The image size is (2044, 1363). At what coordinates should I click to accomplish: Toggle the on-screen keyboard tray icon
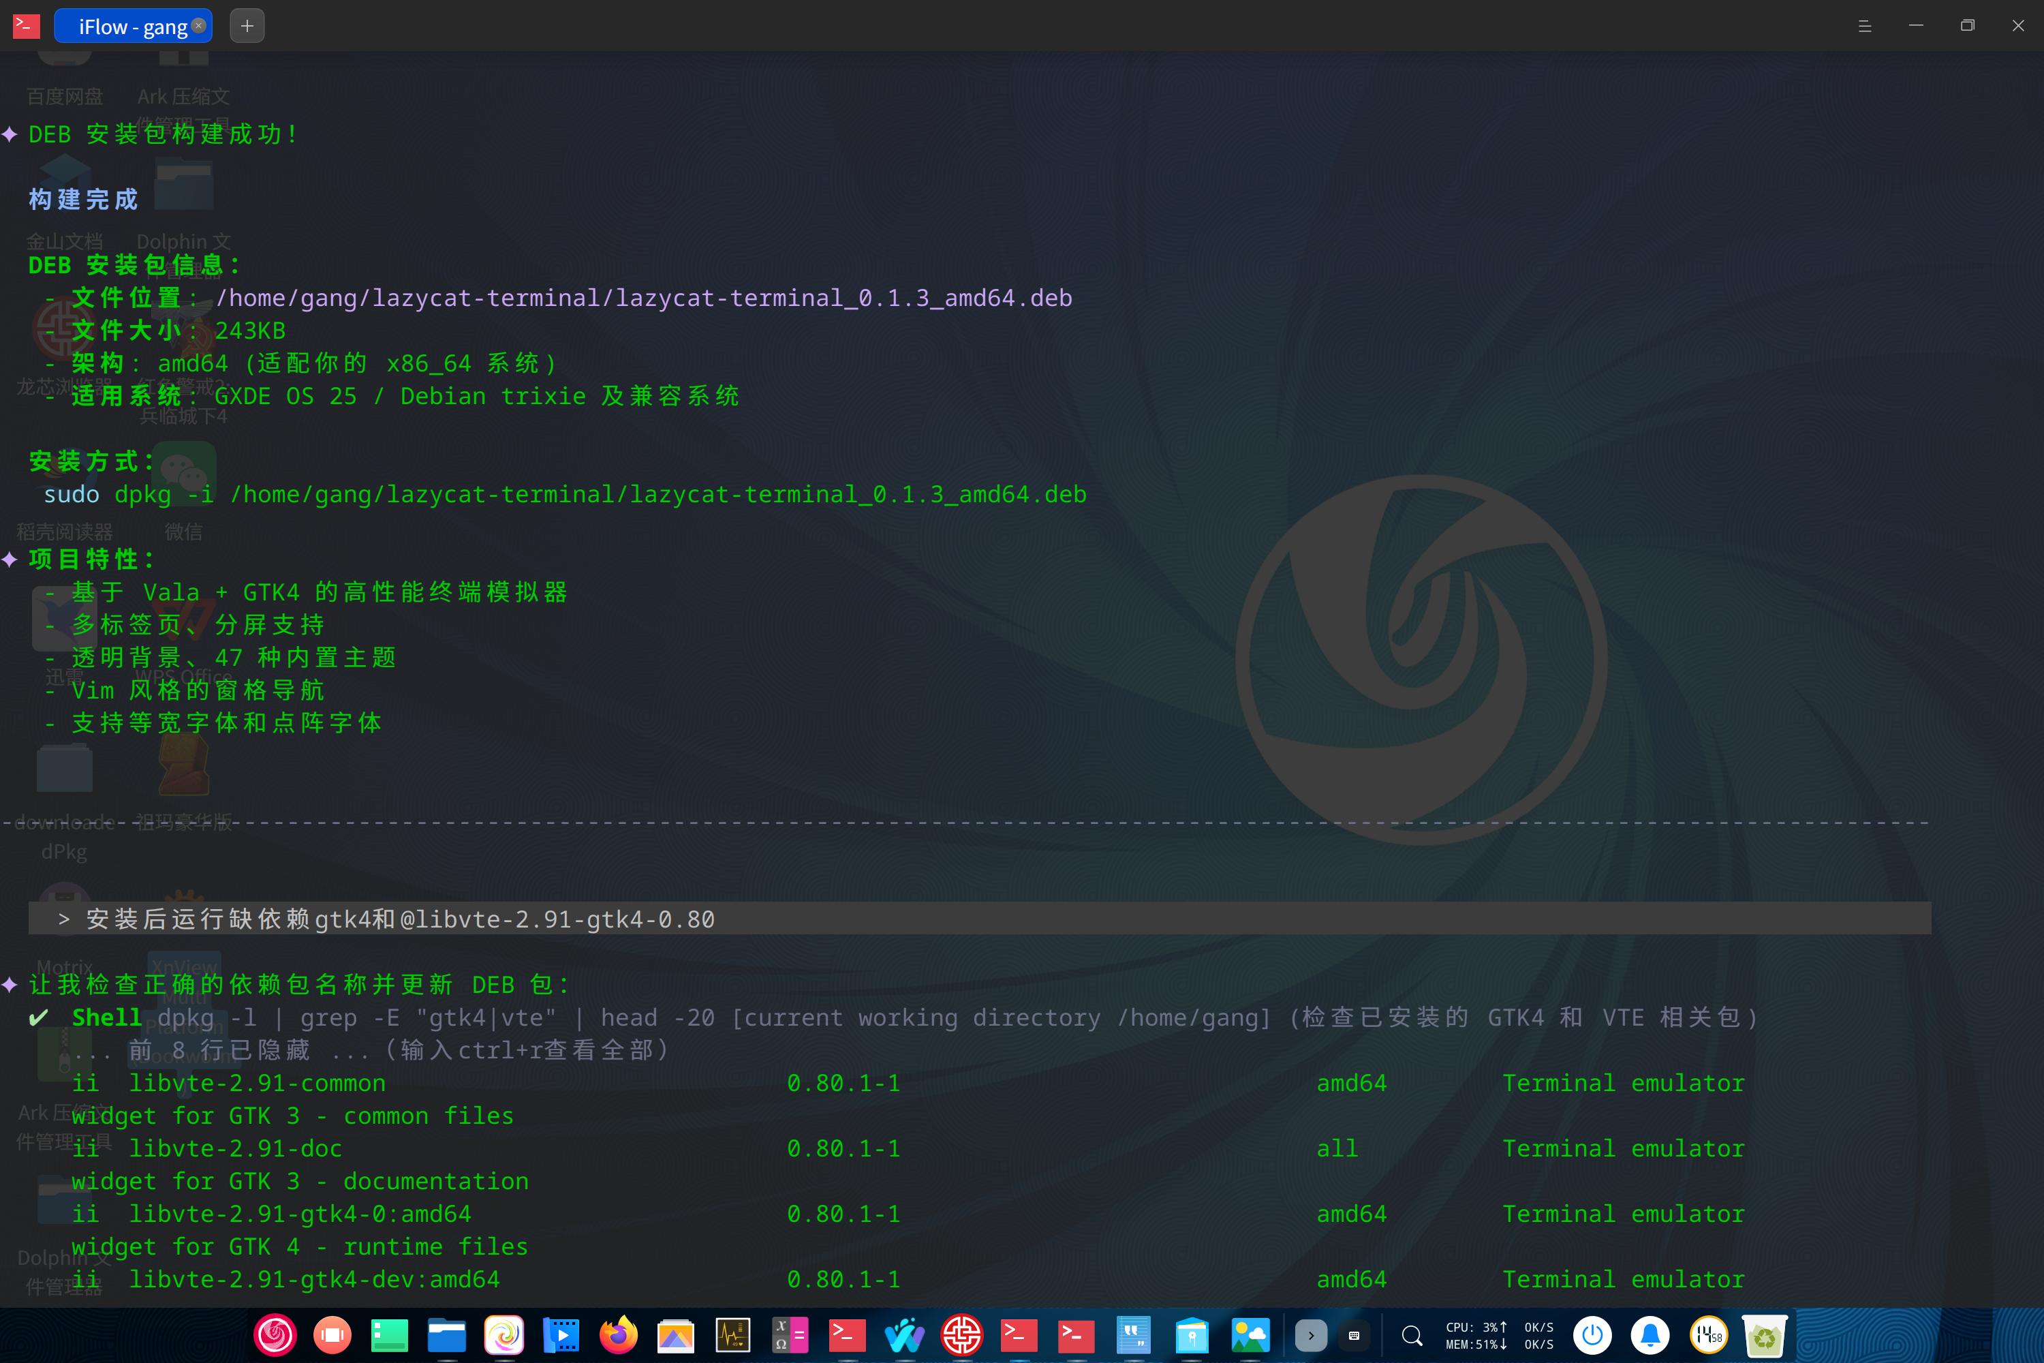(x=1354, y=1335)
